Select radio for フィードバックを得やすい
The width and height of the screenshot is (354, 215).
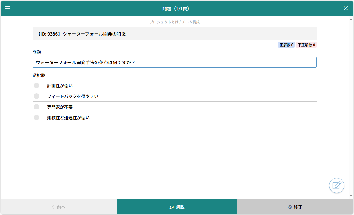pyautogui.click(x=36, y=96)
